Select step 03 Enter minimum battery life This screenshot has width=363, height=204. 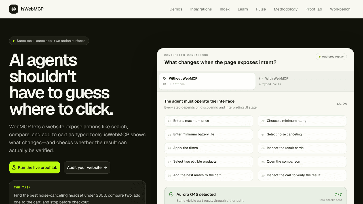(x=209, y=135)
